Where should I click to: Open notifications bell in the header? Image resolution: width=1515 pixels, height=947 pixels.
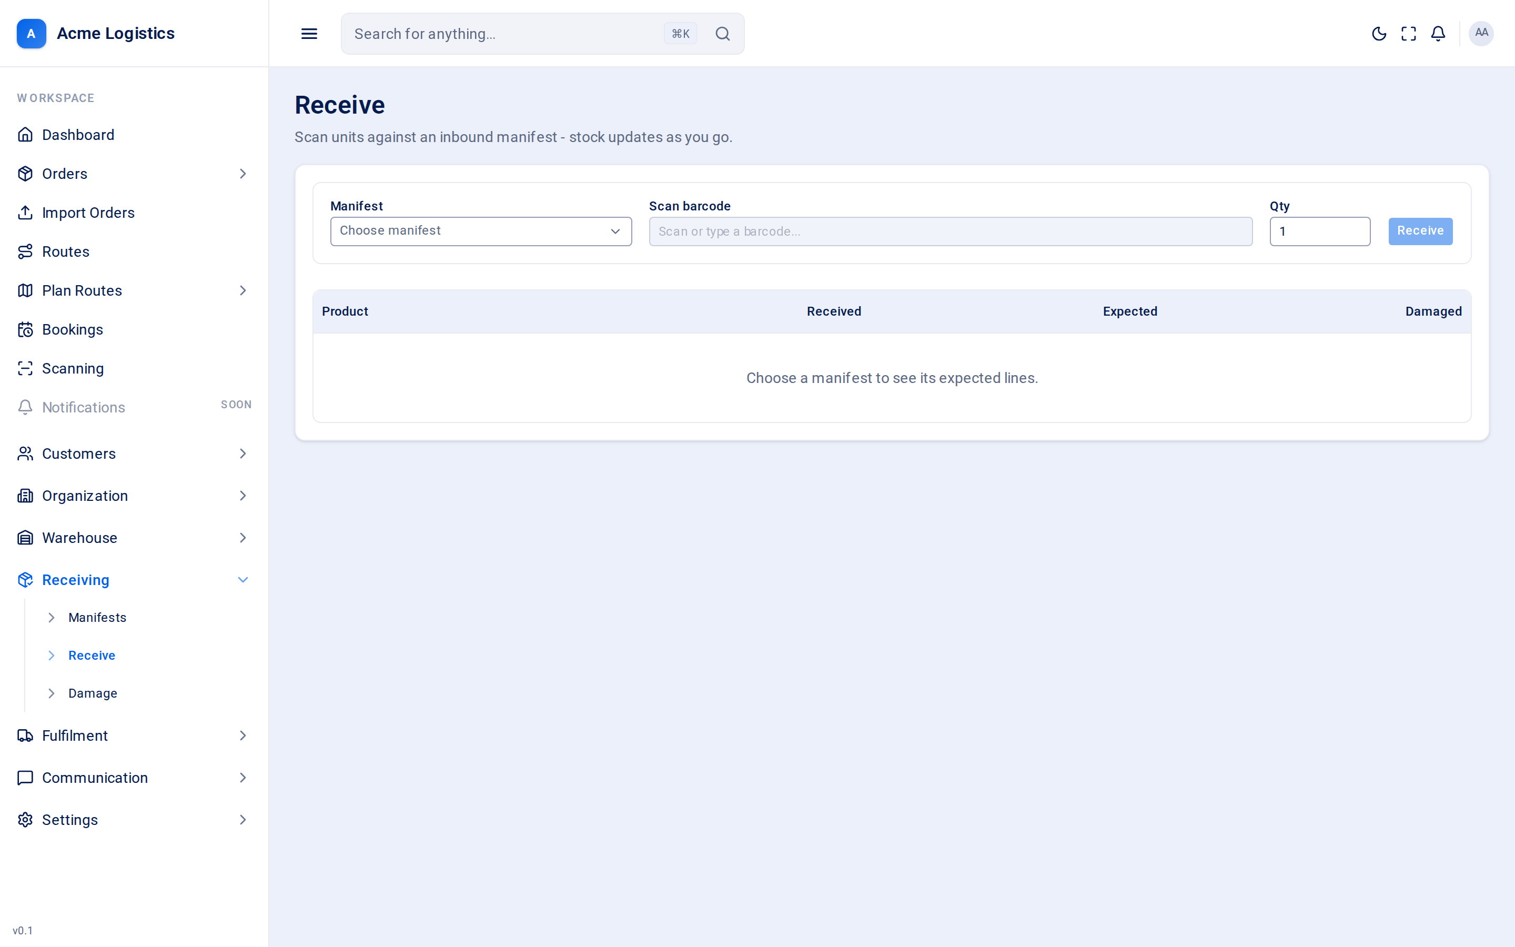1438,34
